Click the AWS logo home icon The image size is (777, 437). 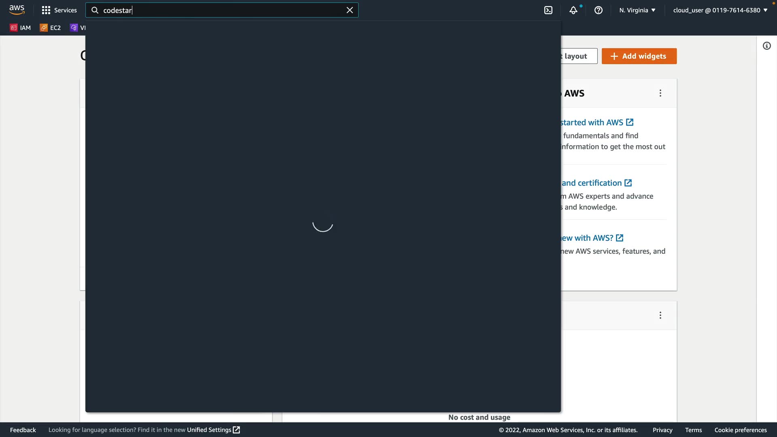coord(17,10)
